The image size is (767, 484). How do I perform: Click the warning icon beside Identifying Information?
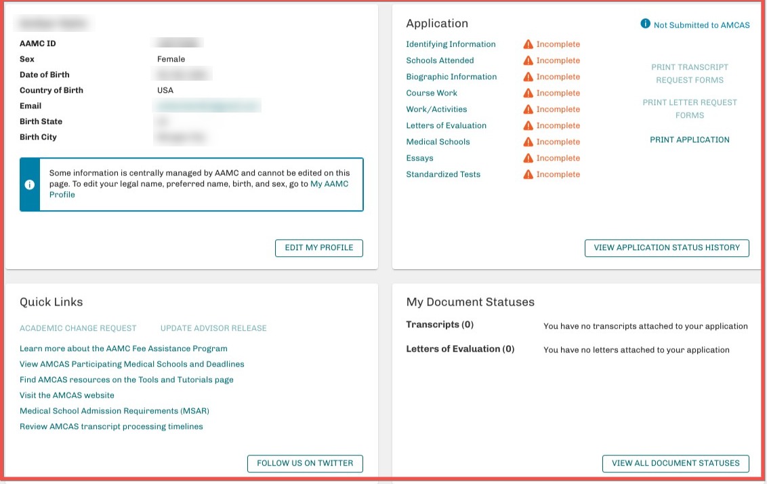(x=528, y=44)
